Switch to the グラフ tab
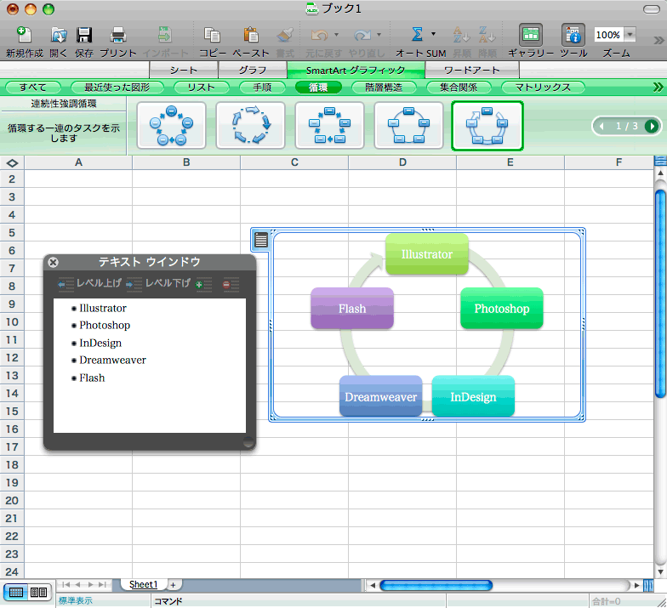 tap(252, 70)
